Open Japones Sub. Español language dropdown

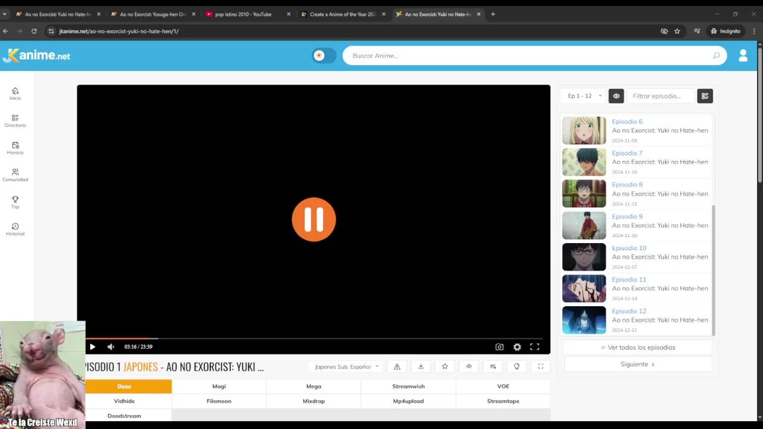point(346,366)
